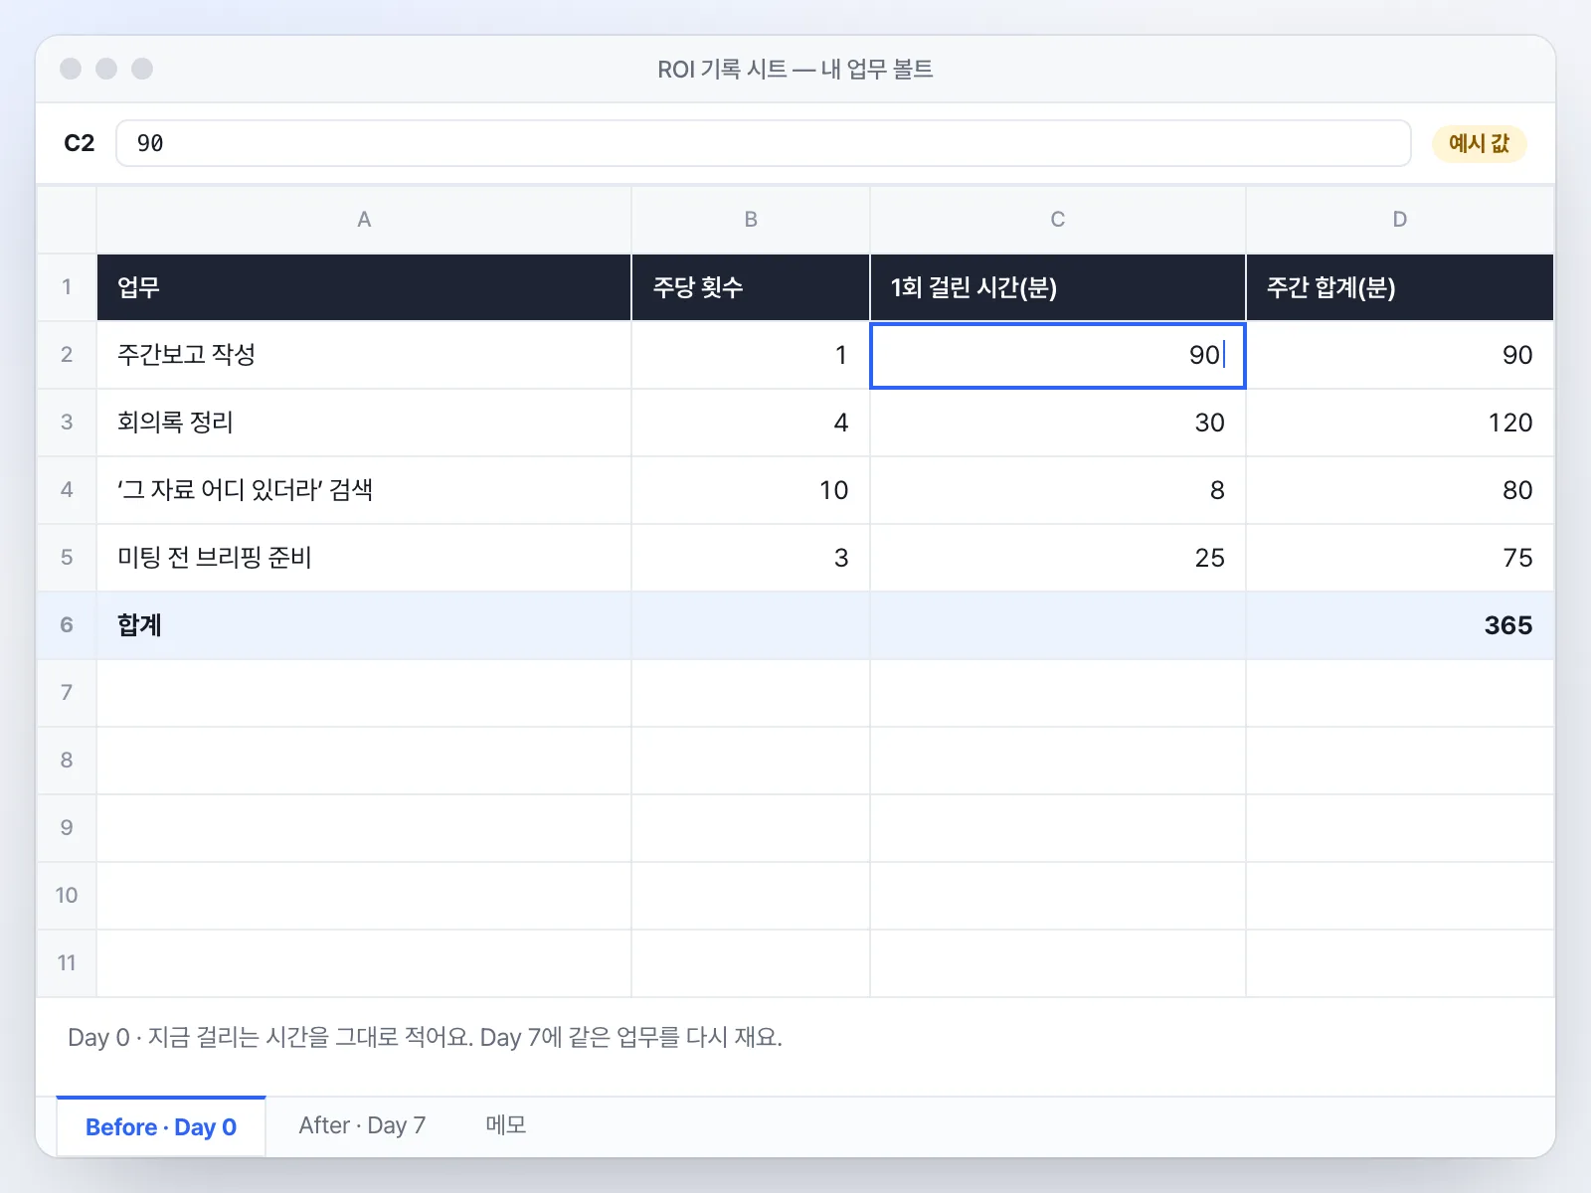Click the active C2 cell being edited

(1058, 355)
